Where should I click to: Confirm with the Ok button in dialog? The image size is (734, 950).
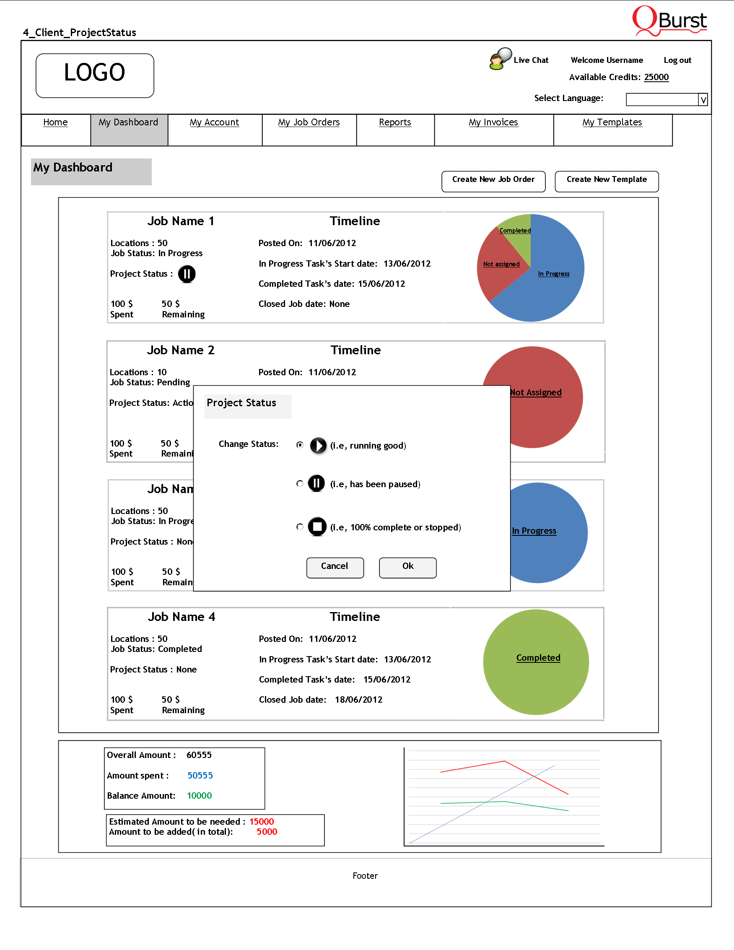point(407,567)
